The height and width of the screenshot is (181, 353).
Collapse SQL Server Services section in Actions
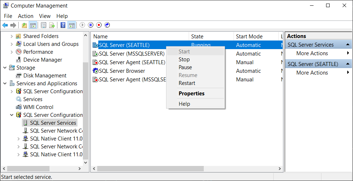coord(348,45)
